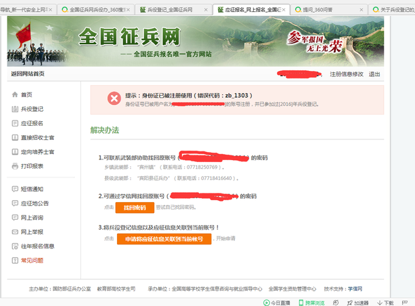This screenshot has width=415, height=306.
Task: Click the 定向培养士官 sidebar icon
Action: click(15, 152)
